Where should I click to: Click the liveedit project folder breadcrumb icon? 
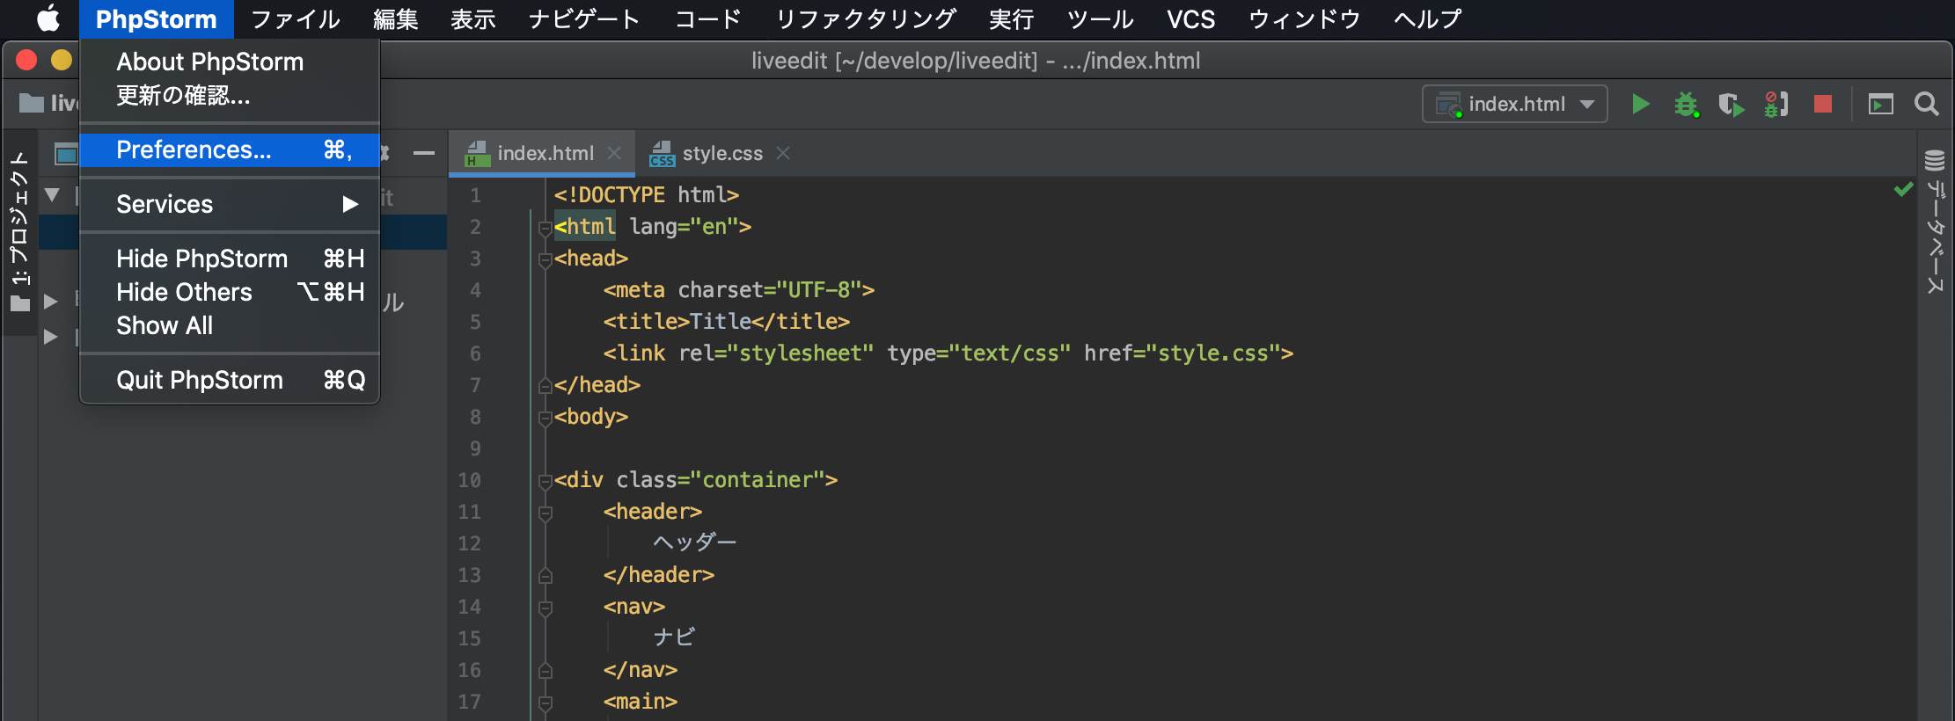coord(32,103)
